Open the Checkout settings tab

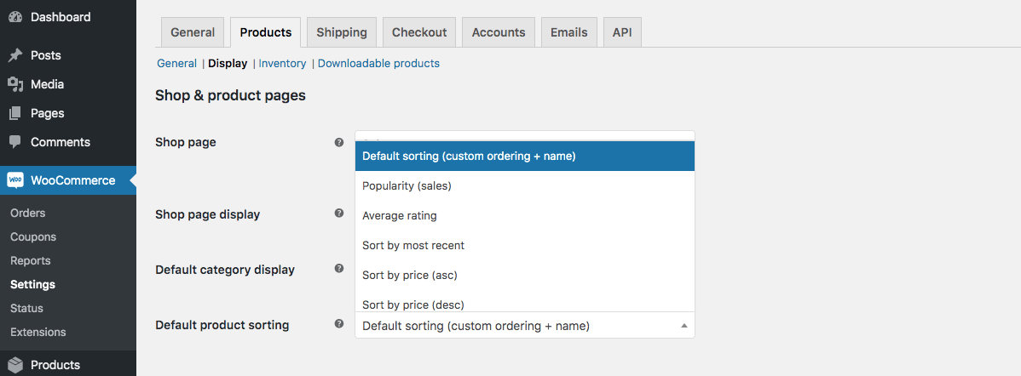(419, 32)
